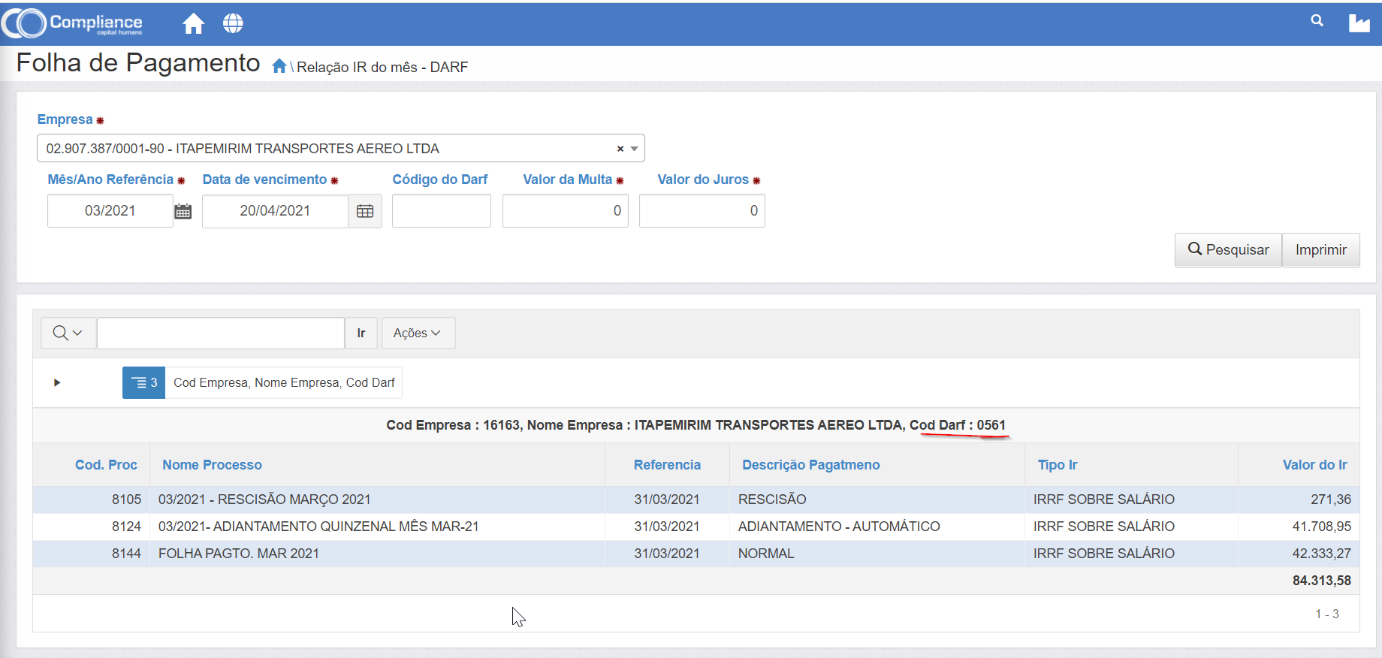This screenshot has height=658, width=1382.
Task: Click the Relação IR do mês - DARF breadcrumb
Action: coord(382,67)
